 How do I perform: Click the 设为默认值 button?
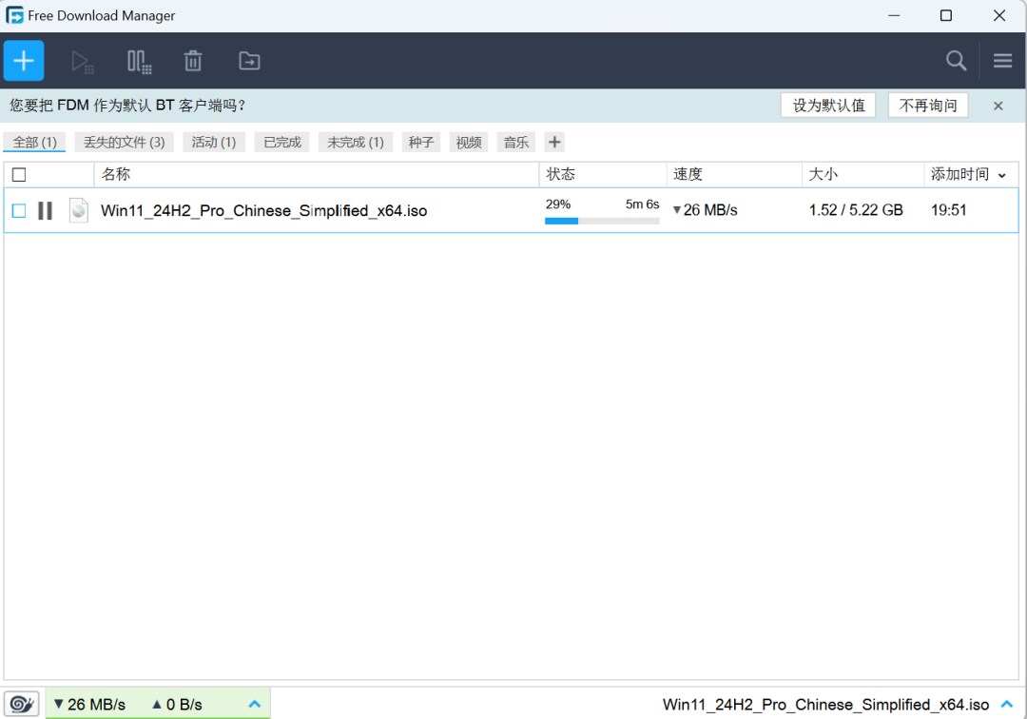point(827,105)
